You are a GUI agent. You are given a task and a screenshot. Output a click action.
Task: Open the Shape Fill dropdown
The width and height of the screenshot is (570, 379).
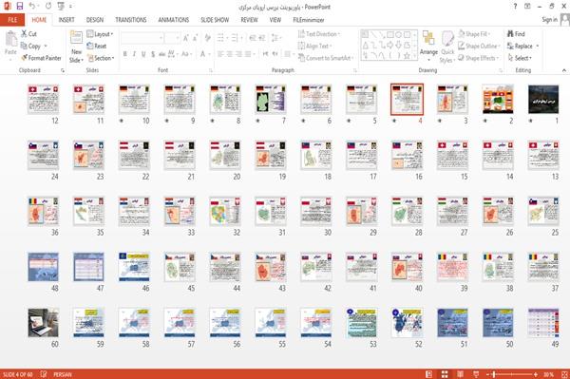pyautogui.click(x=474, y=34)
